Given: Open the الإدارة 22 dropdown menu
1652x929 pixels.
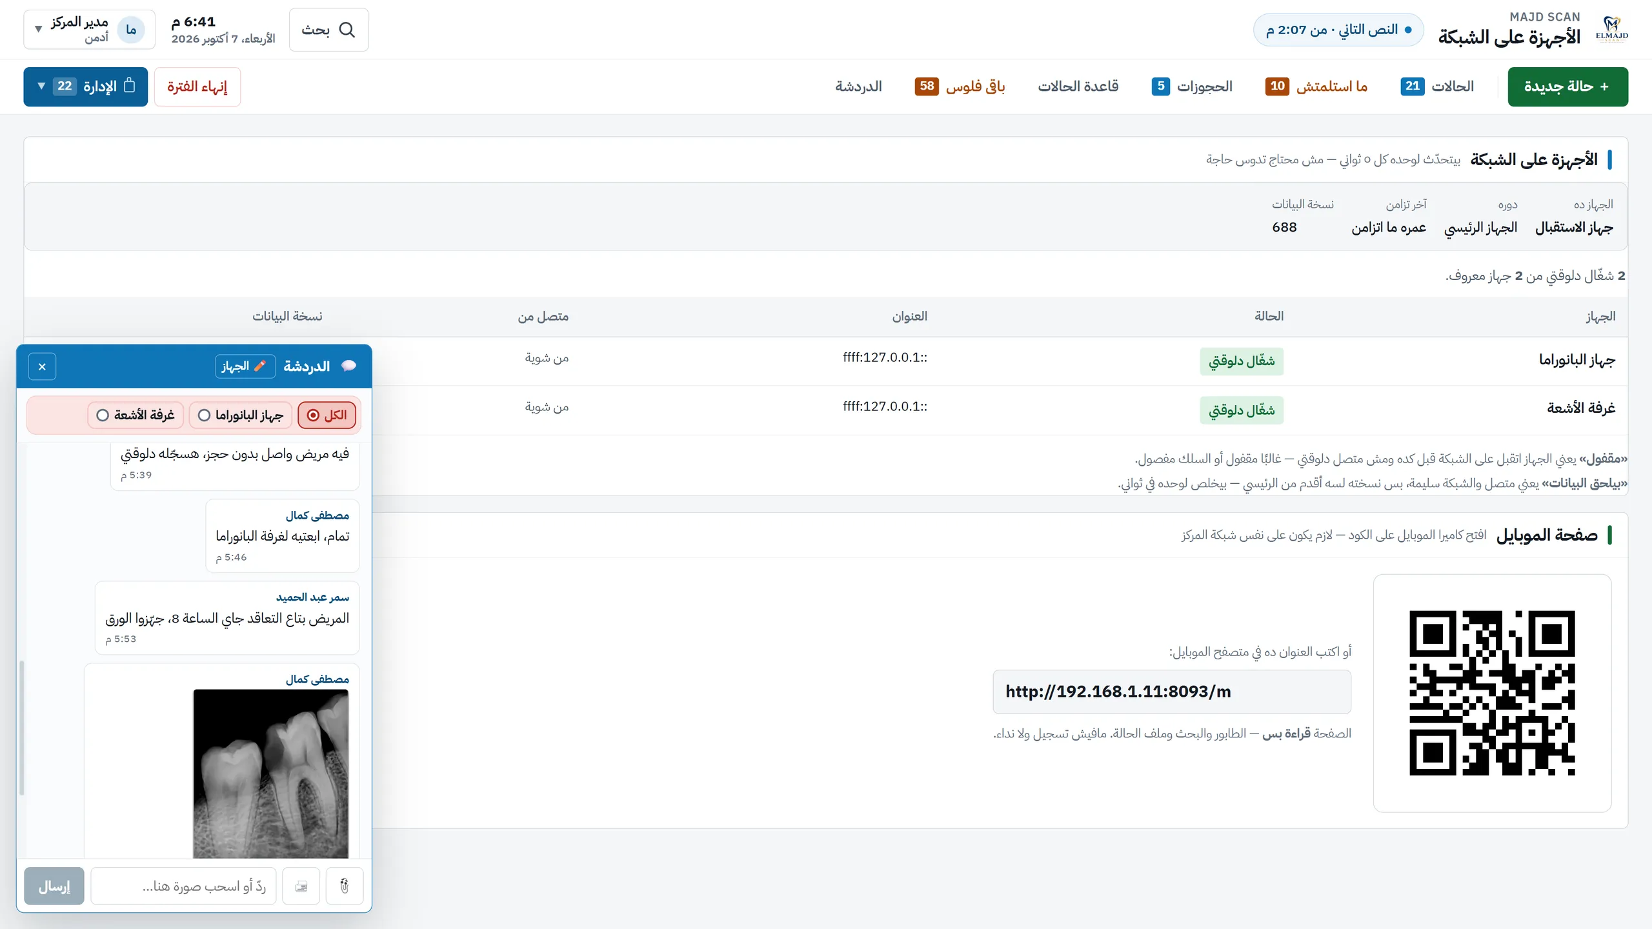Looking at the screenshot, I should 86,86.
